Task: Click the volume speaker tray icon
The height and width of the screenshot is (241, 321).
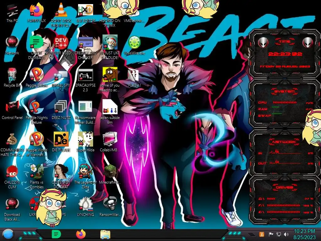Action: (286, 234)
